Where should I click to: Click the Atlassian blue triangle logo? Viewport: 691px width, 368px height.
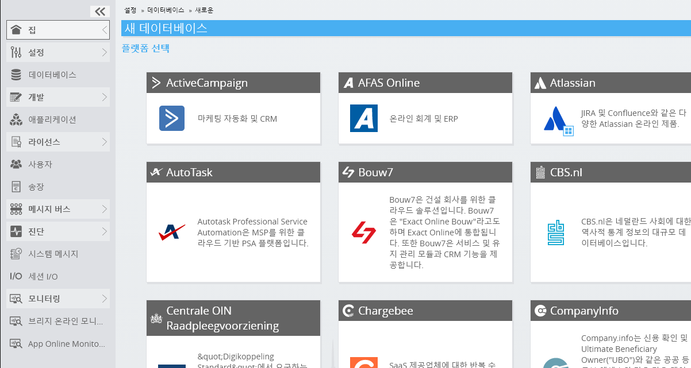[558, 120]
